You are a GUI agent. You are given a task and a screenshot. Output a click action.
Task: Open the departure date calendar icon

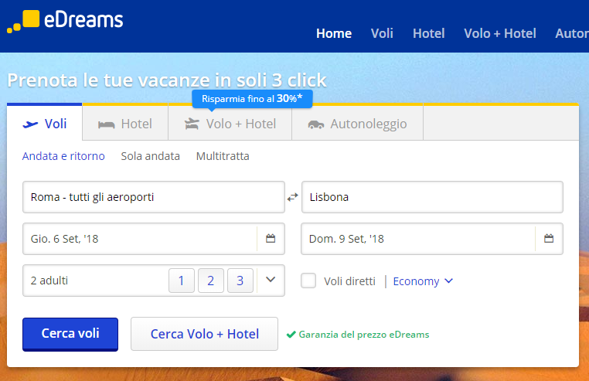click(271, 239)
